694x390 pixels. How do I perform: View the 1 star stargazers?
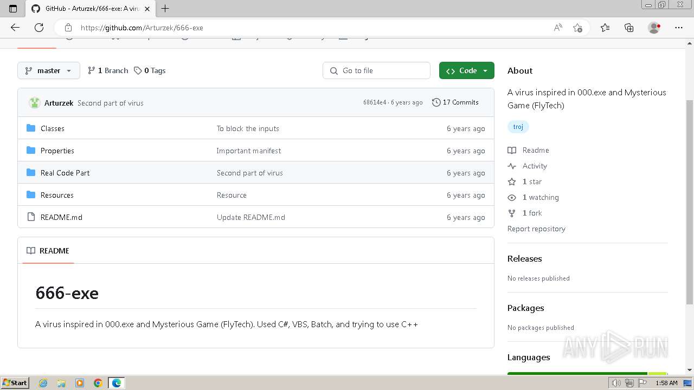pyautogui.click(x=525, y=181)
